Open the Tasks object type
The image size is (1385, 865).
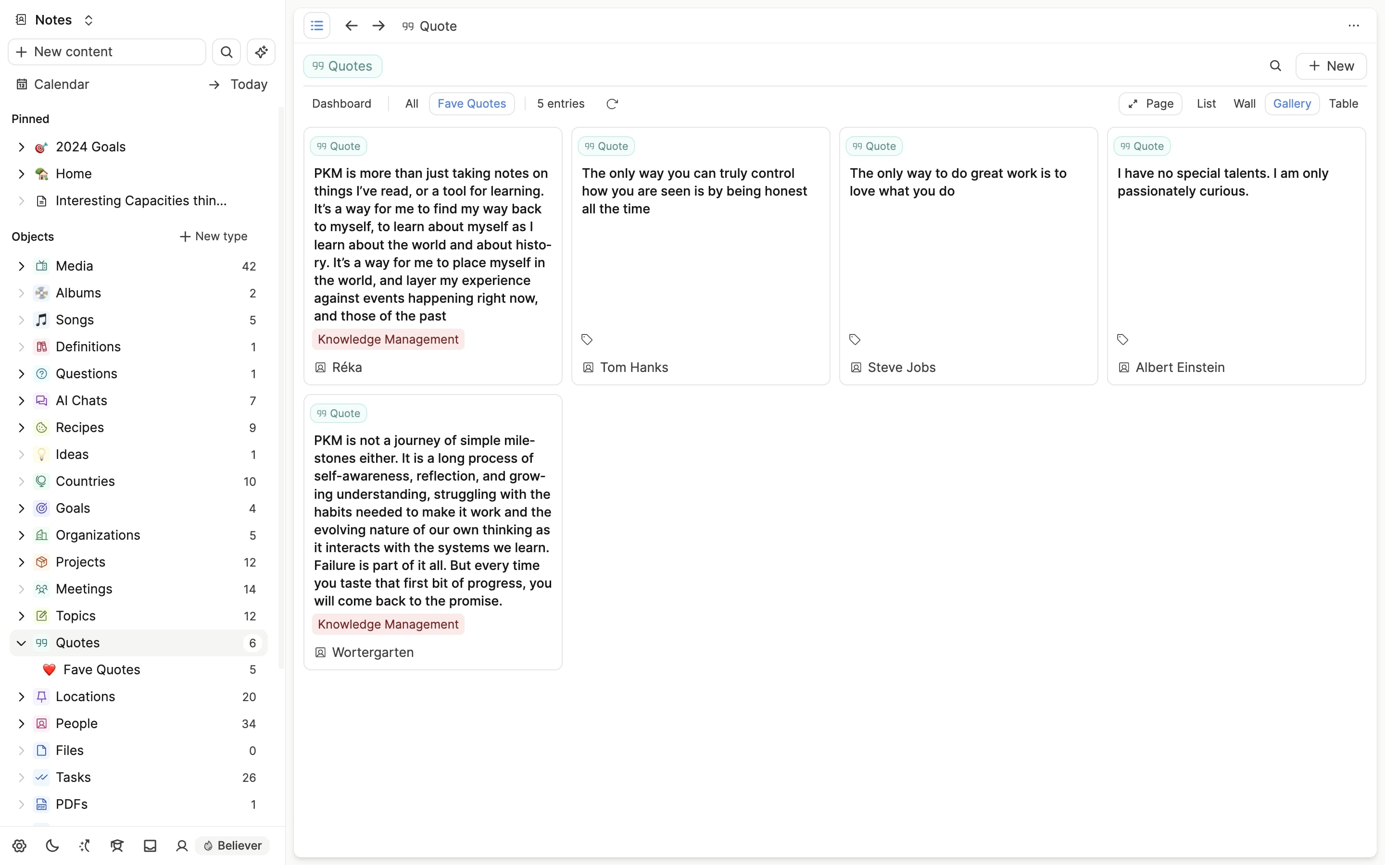138,777
